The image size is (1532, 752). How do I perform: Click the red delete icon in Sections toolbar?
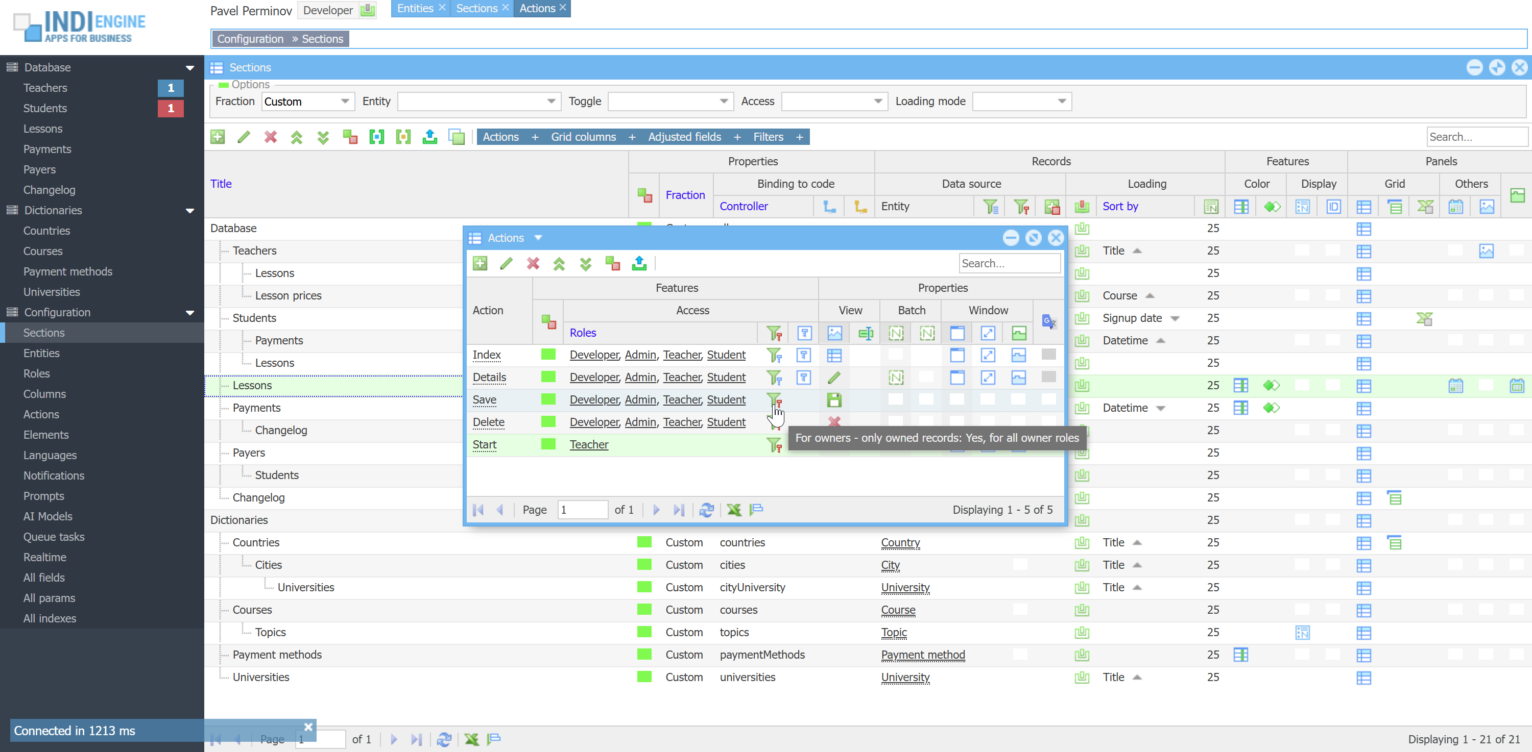[x=271, y=137]
